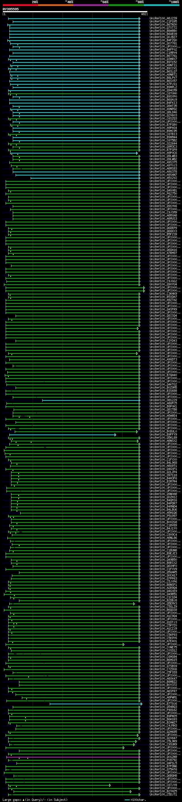The height and width of the screenshot is (802, 182).
Task: Click the cyan ~100% identity legend segment
Action: [x=162, y=5]
